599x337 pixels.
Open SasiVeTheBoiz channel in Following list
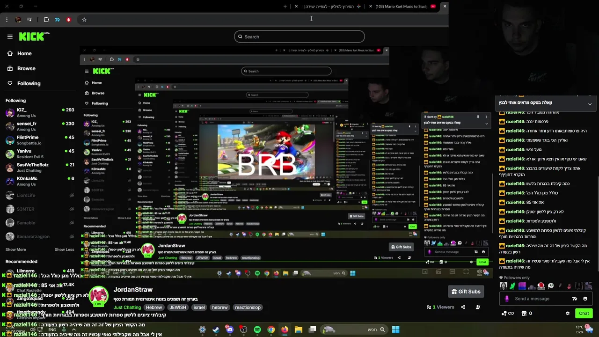point(40,168)
